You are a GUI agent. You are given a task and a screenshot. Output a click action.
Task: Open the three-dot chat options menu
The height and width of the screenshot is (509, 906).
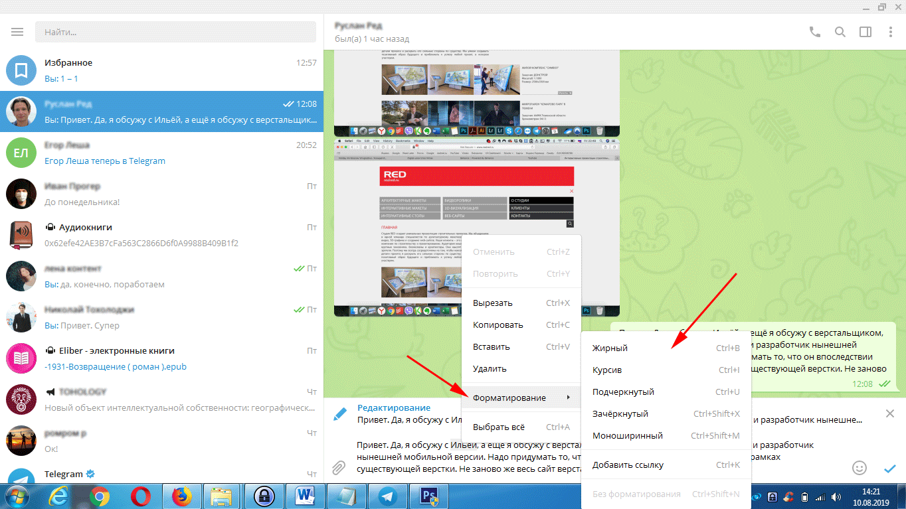tap(890, 32)
